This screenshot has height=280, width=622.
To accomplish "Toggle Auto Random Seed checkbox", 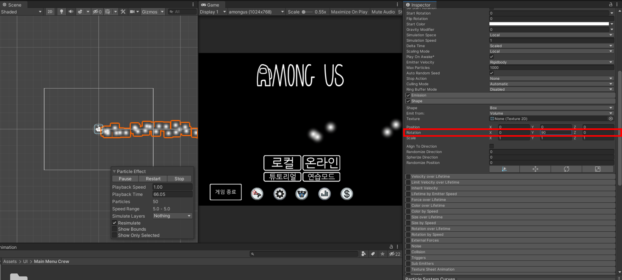I will click(492, 73).
